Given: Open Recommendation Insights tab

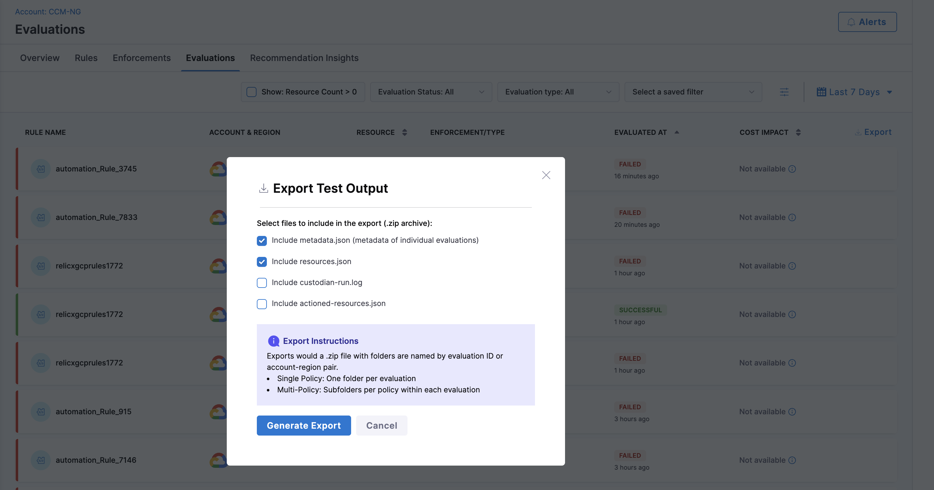Looking at the screenshot, I should pyautogui.click(x=304, y=58).
